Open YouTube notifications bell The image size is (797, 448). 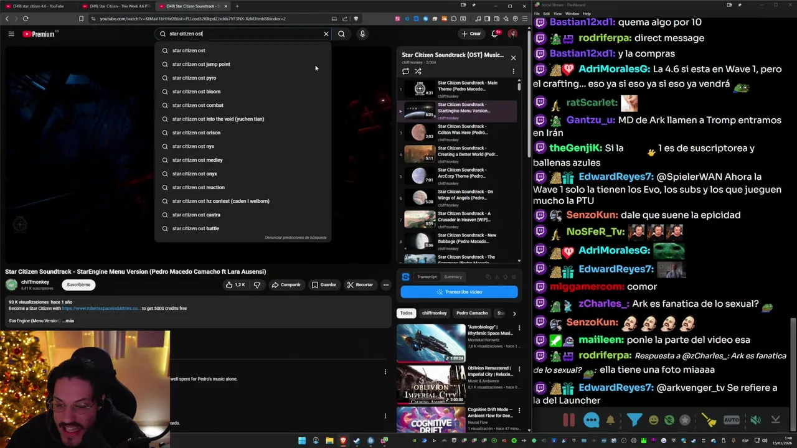(495, 34)
